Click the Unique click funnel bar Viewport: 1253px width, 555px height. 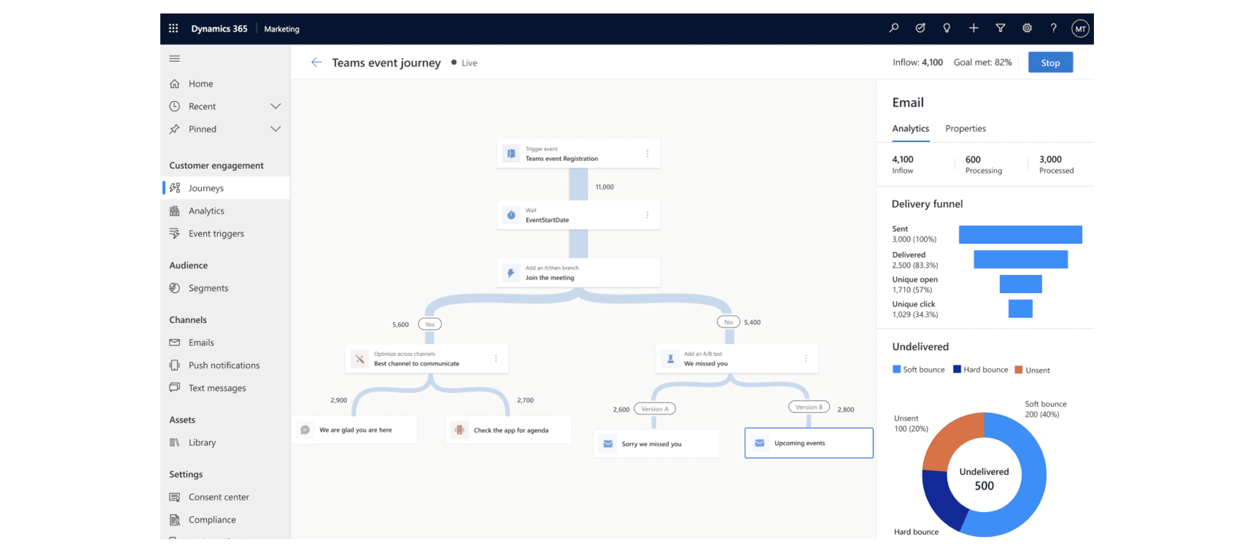[1020, 308]
